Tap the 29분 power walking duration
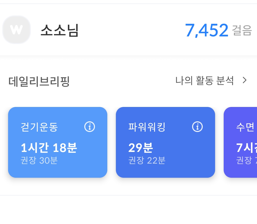 coord(140,148)
